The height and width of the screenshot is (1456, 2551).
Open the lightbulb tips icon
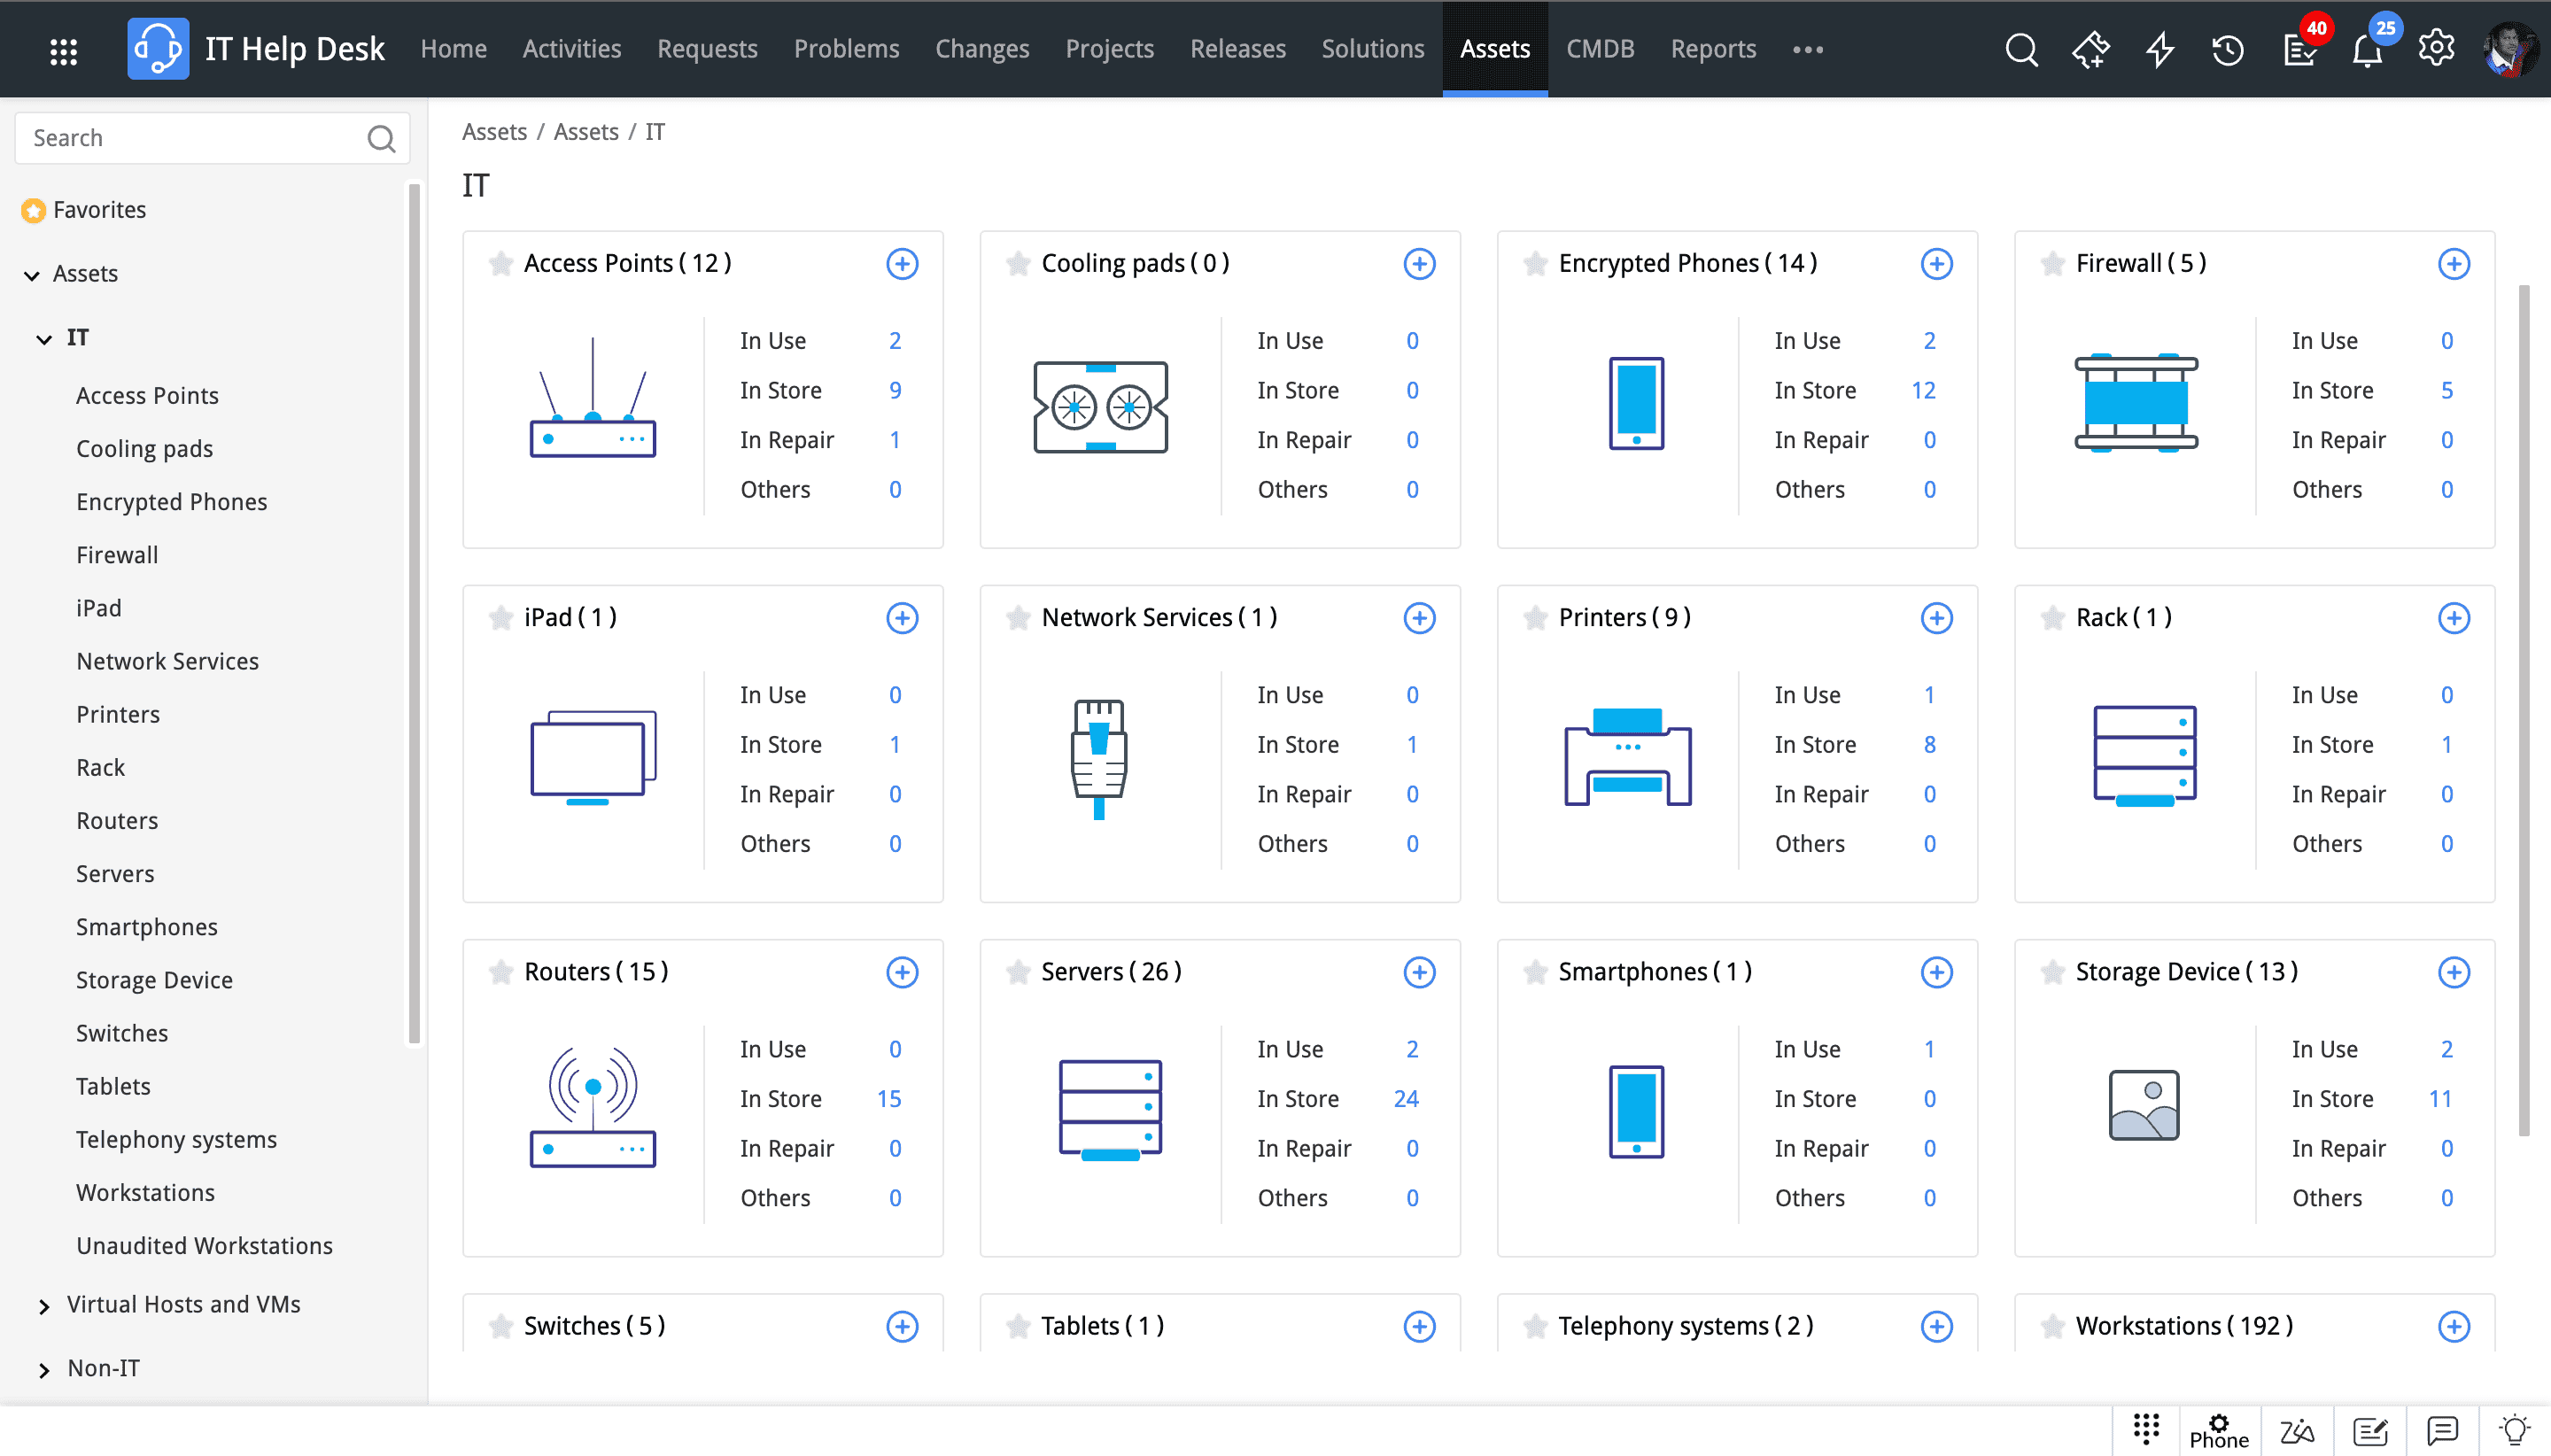pyautogui.click(x=2514, y=1430)
